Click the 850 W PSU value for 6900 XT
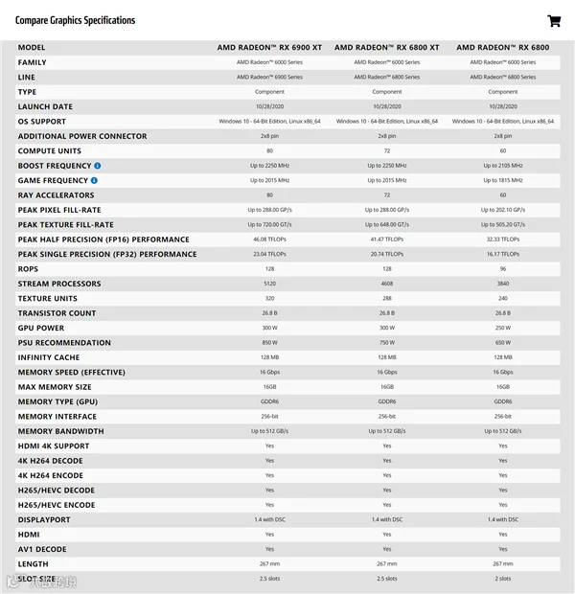This screenshot has width=575, height=594. 269,343
